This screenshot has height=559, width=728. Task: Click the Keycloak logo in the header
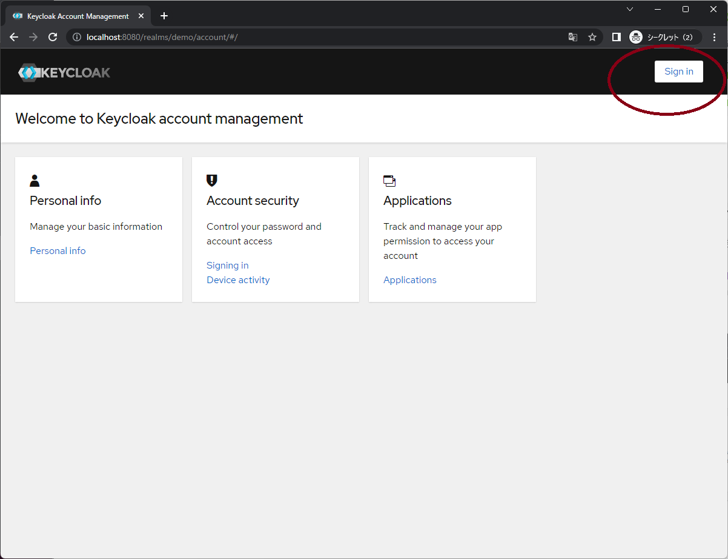click(x=64, y=72)
